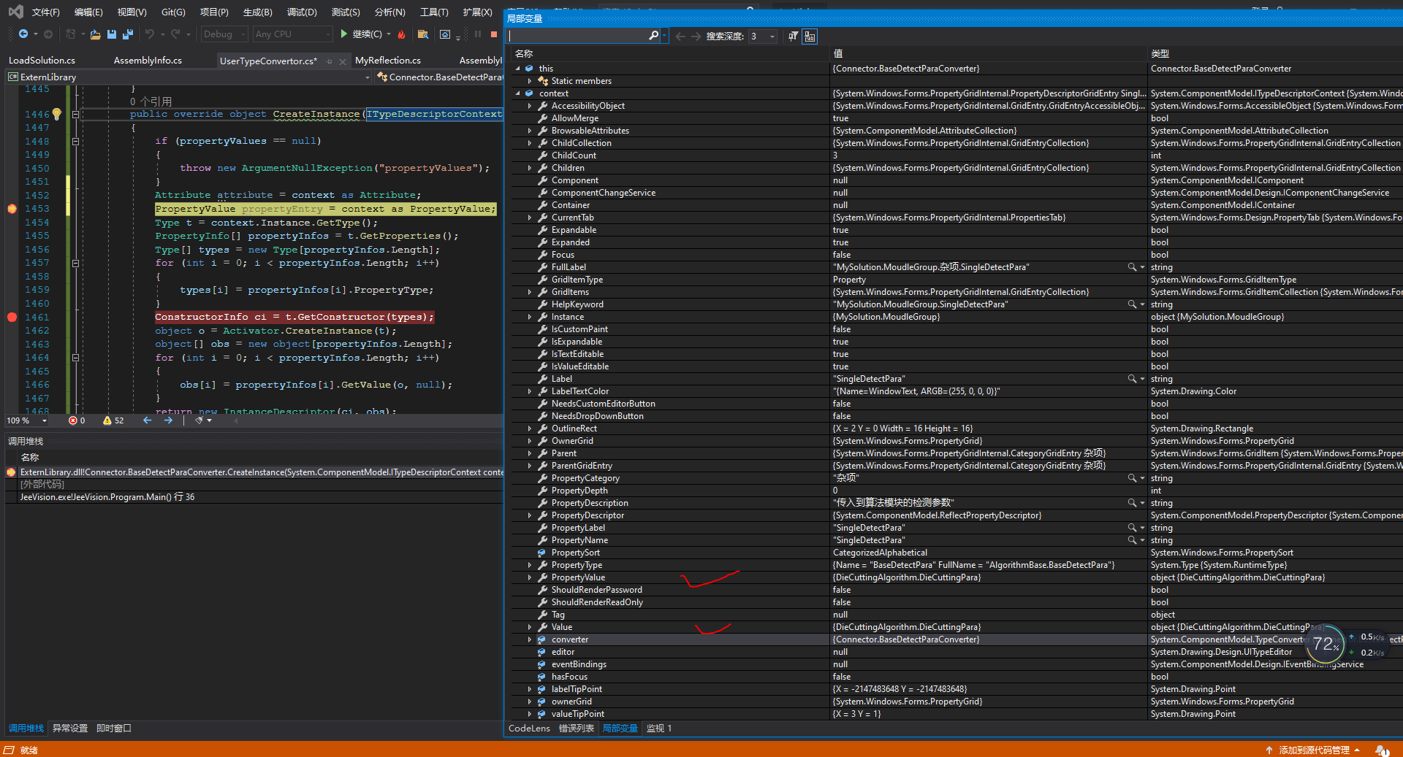The width and height of the screenshot is (1403, 757).
Task: Switch to 即时窗口 tab
Action: pos(114,729)
